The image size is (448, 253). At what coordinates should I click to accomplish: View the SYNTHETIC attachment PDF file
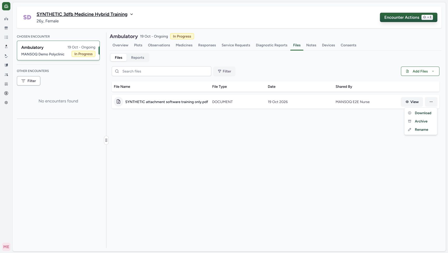[412, 102]
